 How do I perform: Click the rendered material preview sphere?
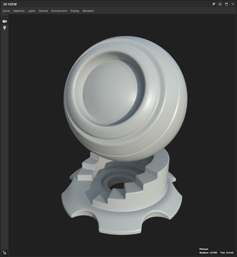tap(125, 98)
